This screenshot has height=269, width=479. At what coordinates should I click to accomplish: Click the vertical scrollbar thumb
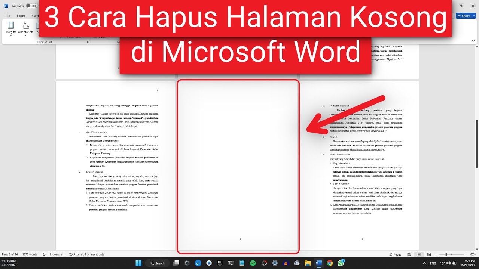click(x=477, y=144)
